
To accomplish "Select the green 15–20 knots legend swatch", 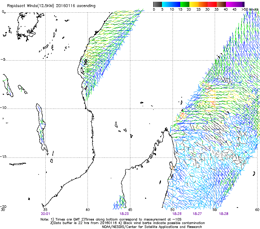I will pyautogui.click(x=184, y=4).
